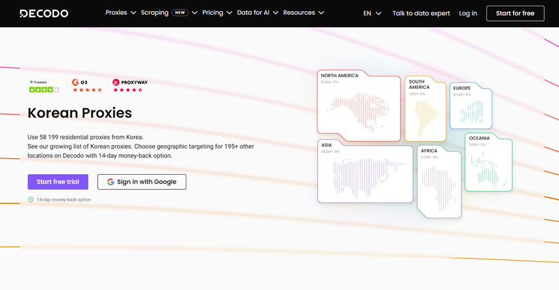Click the Google G logo icon
Viewport: 559px width, 290px height.
[x=111, y=182]
